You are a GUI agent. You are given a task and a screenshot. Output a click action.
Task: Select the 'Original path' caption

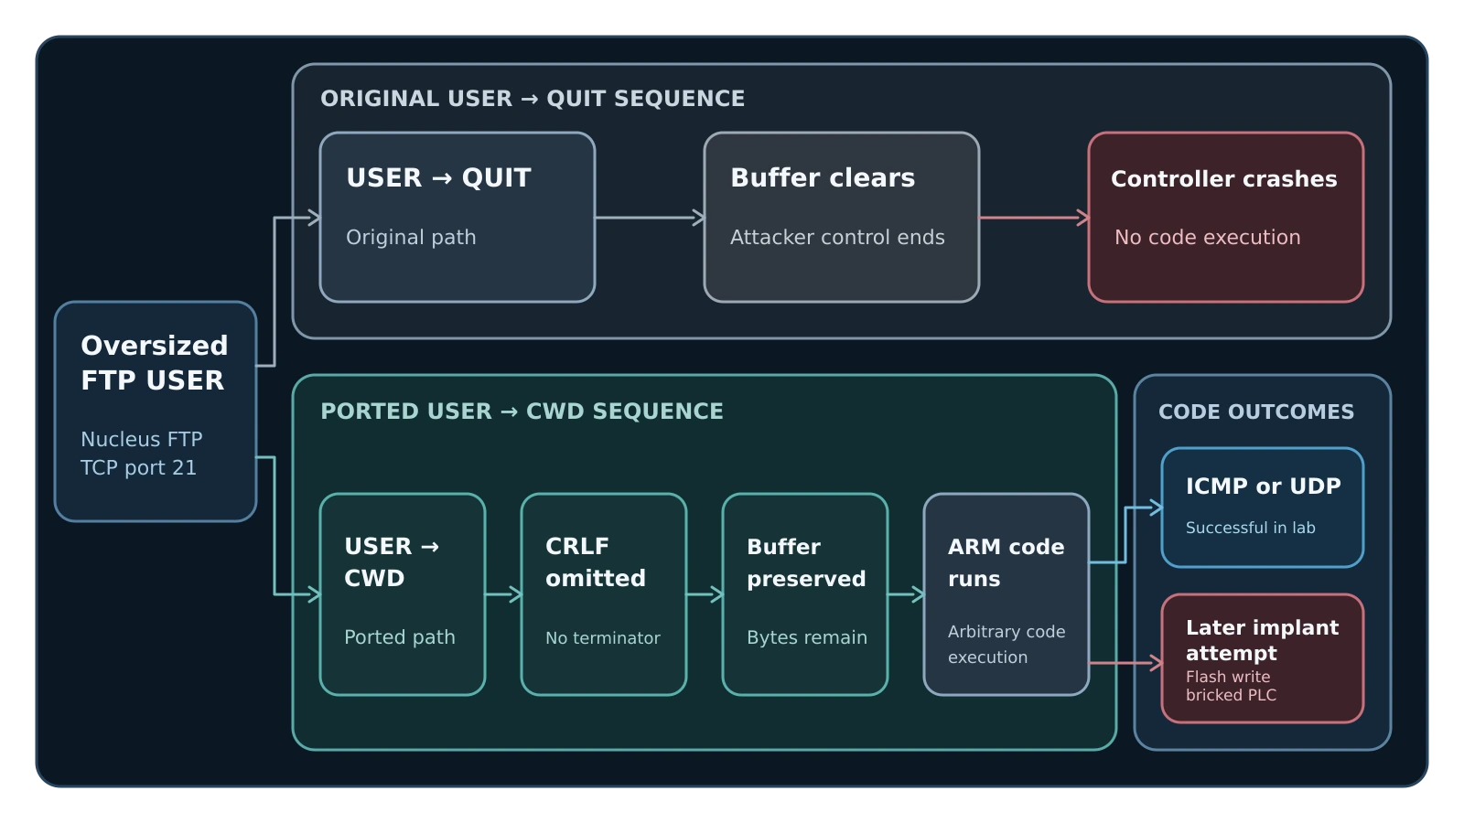[411, 238]
